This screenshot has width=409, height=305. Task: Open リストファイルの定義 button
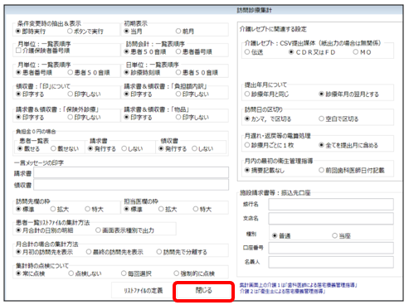pos(143,291)
